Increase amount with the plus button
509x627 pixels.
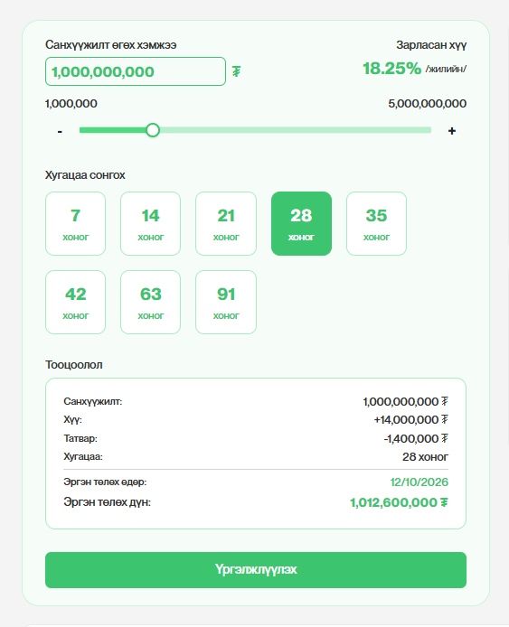click(x=452, y=131)
